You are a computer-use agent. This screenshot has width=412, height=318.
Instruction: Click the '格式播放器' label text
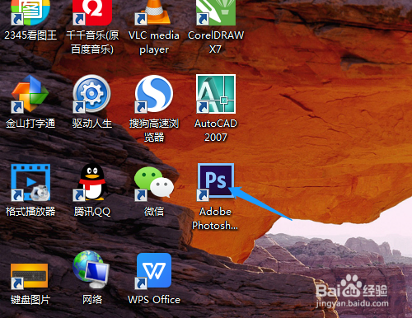[30, 212]
